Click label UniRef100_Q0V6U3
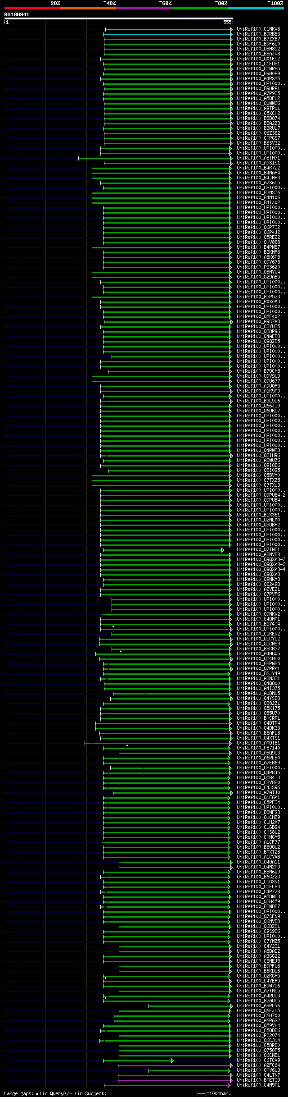The height and width of the screenshot is (1097, 288). click(258, 1070)
